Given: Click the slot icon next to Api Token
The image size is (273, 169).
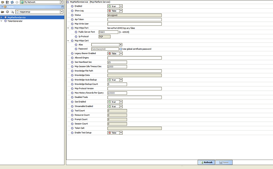Looking at the screenshot, I should [72, 19].
